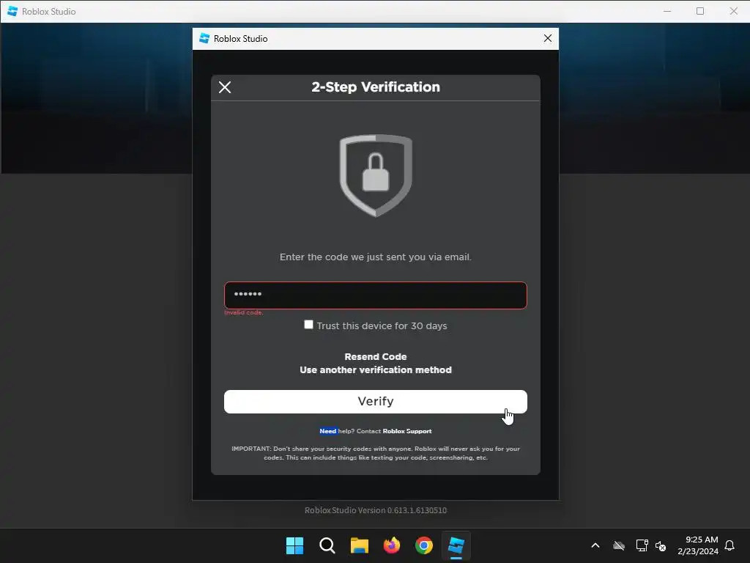The width and height of the screenshot is (750, 563).
Task: Click the Roblox Studio Version 0.613.1.6130510 text
Action: 376,510
